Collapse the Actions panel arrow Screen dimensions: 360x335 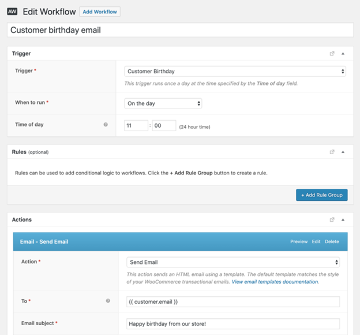pyautogui.click(x=343, y=219)
